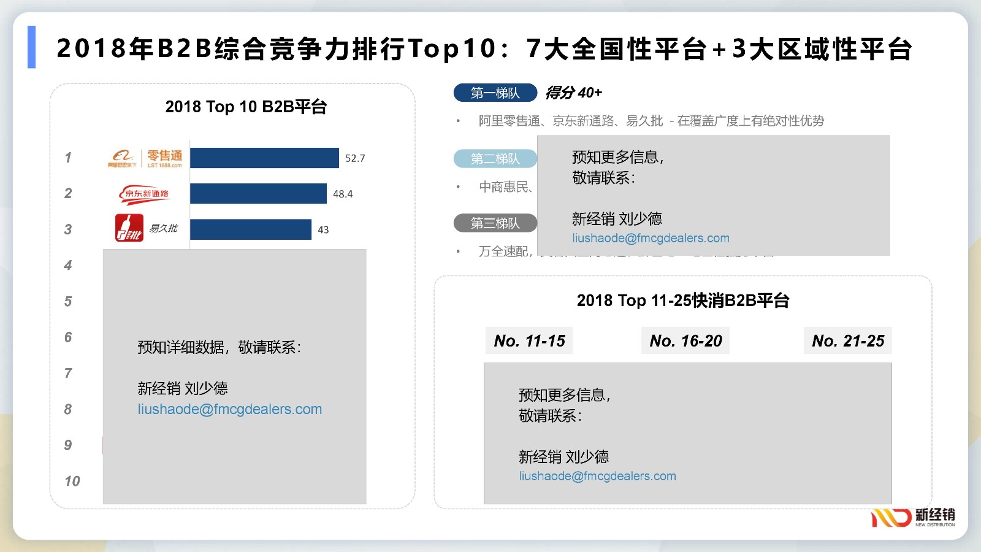Click the 易久批 red bottle logo
Image resolution: width=981 pixels, height=552 pixels.
[129, 228]
